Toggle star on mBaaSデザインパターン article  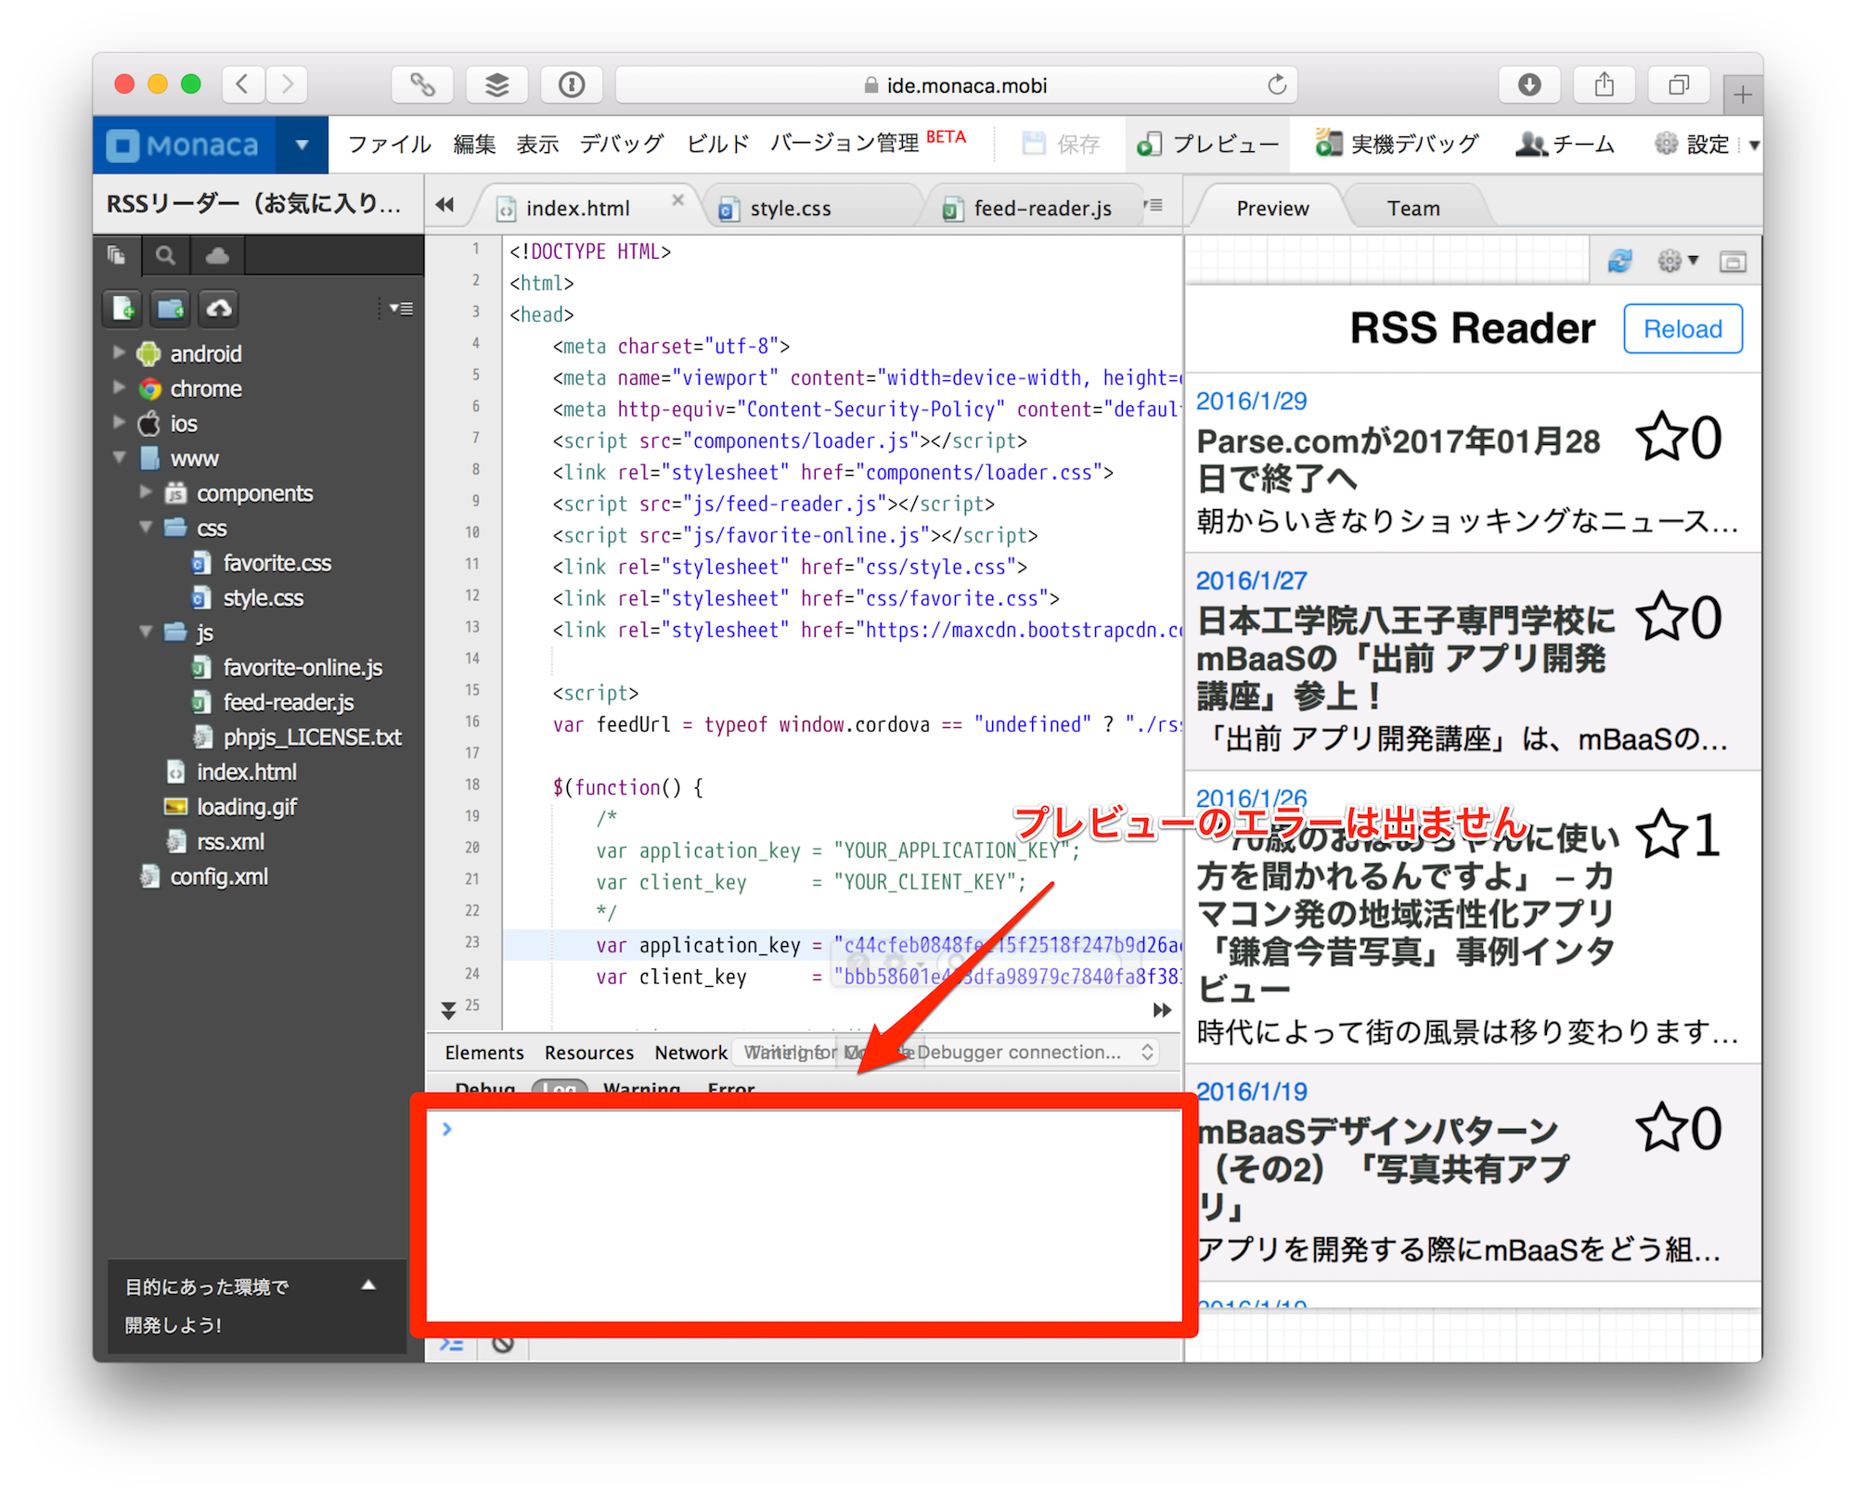pos(1660,1129)
